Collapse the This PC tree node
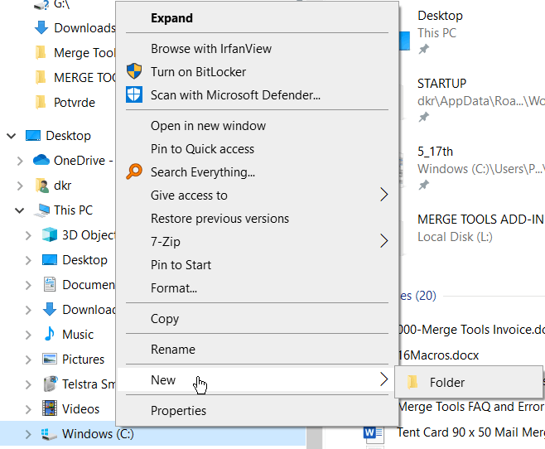Viewport: 545px width, 449px height. coord(20,210)
